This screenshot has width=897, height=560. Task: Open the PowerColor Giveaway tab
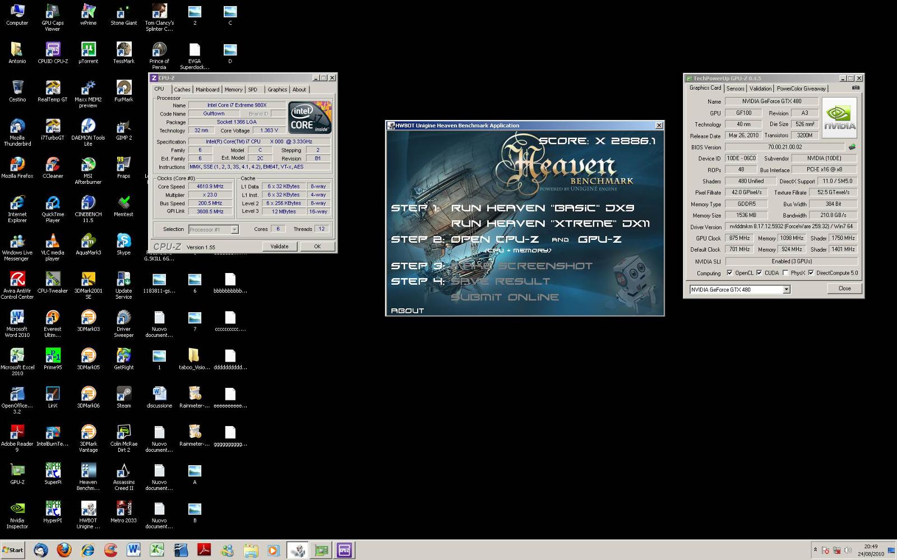[801, 89]
